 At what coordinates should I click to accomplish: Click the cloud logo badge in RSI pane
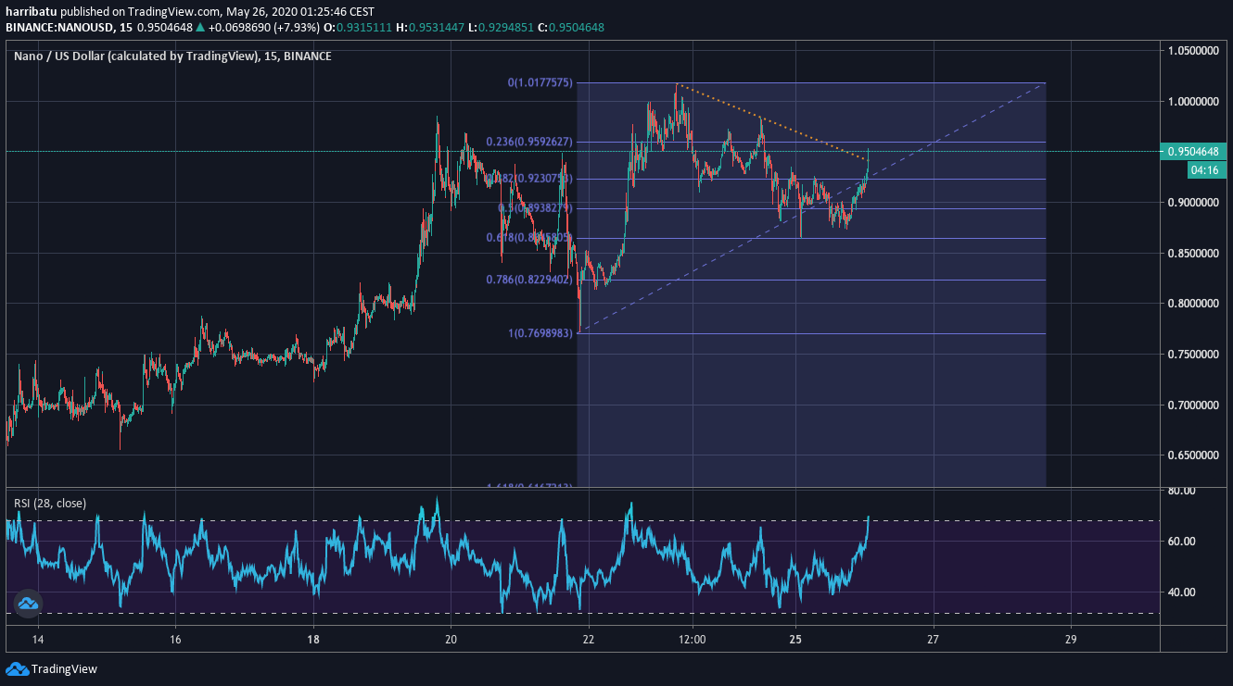(27, 604)
